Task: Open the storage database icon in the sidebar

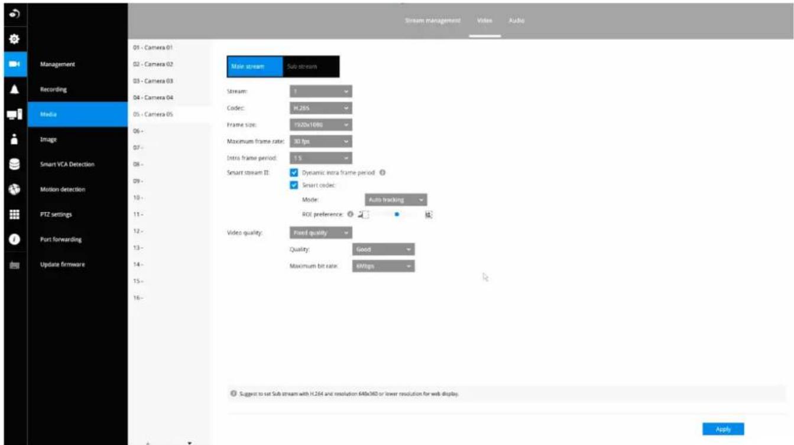Action: click(x=15, y=164)
